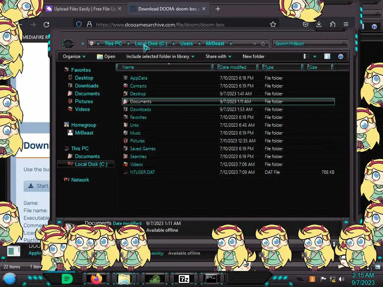This screenshot has height=287, width=383.
Task: Sort by Type column header
Action: click(282, 67)
